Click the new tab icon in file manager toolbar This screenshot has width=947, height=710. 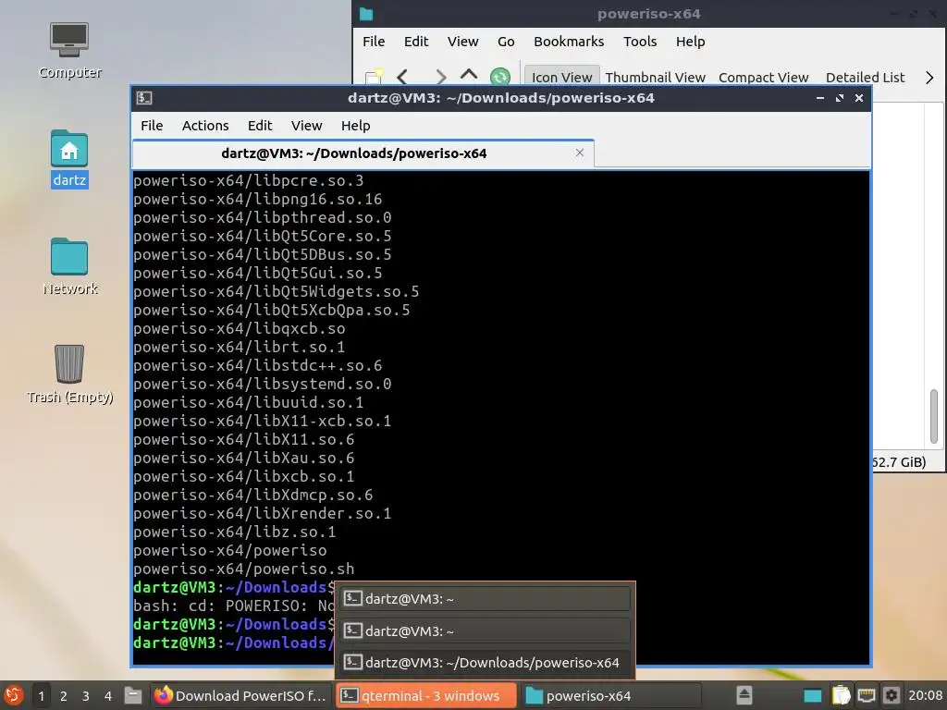point(374,77)
